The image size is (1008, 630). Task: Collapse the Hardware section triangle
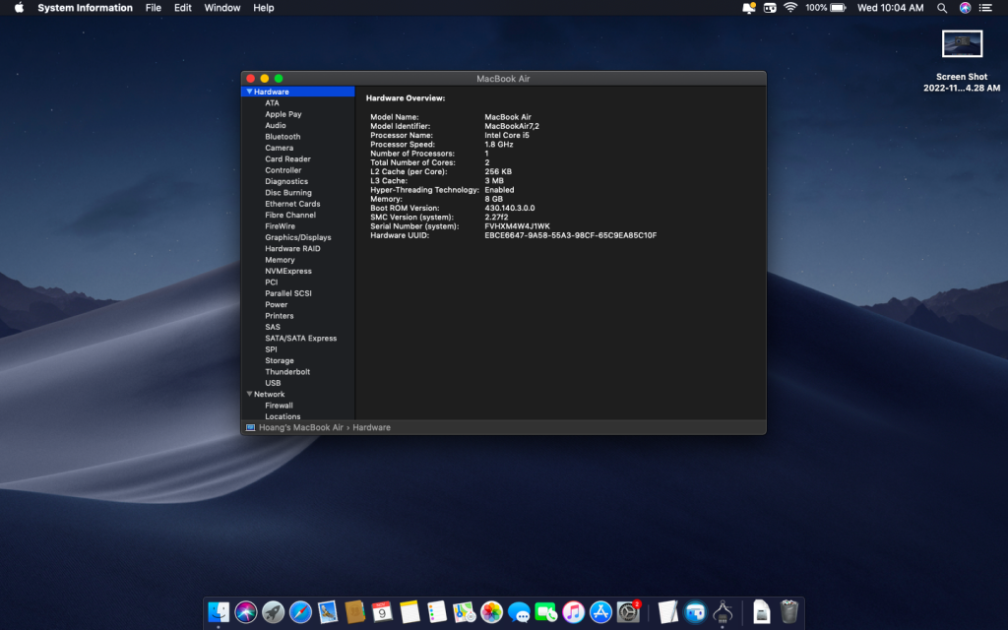coord(249,92)
